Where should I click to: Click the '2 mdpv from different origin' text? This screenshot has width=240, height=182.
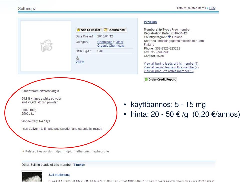40,91
